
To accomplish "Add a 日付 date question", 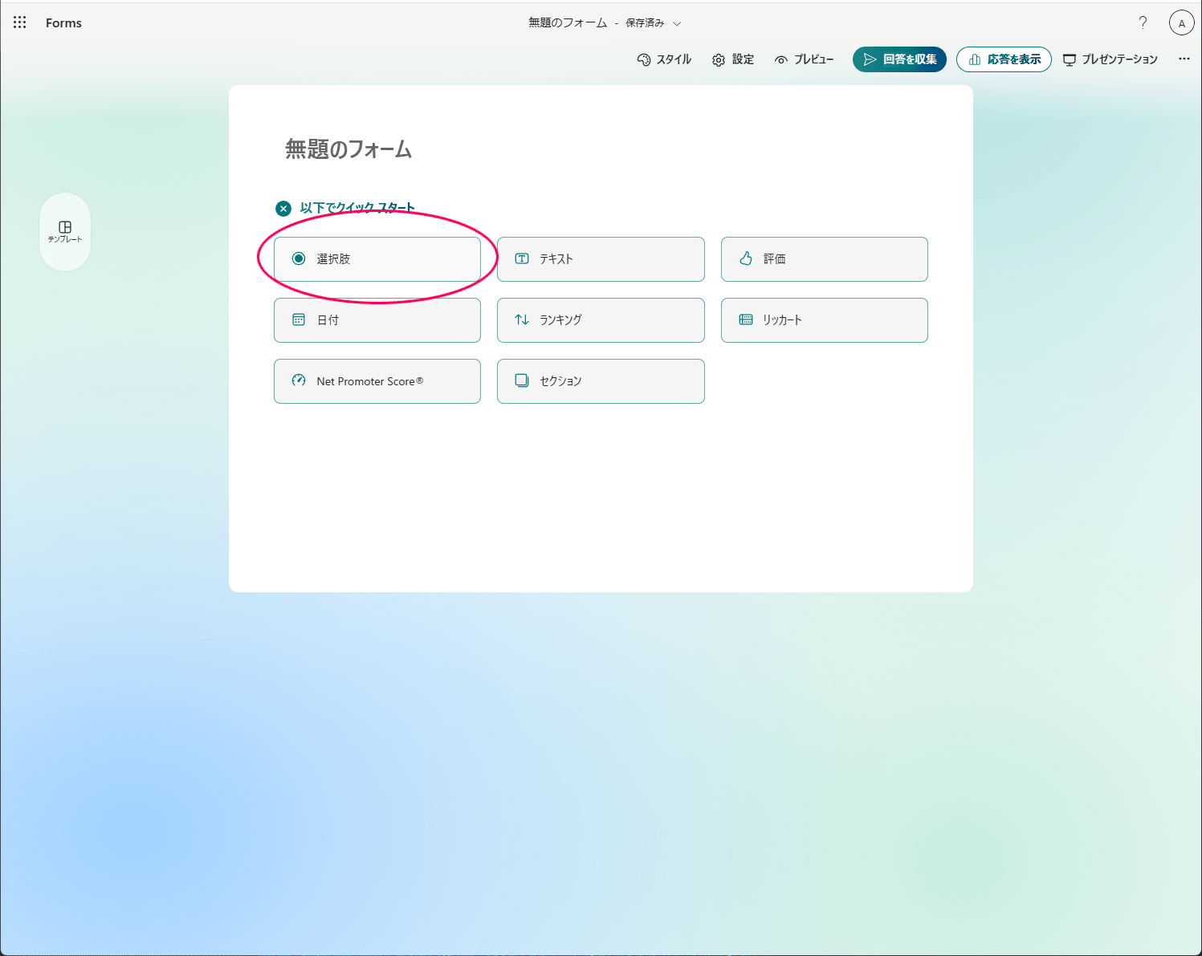I will (x=377, y=319).
